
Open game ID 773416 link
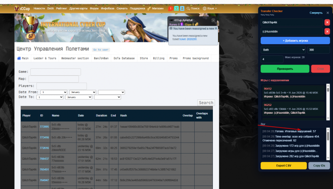click(44, 138)
